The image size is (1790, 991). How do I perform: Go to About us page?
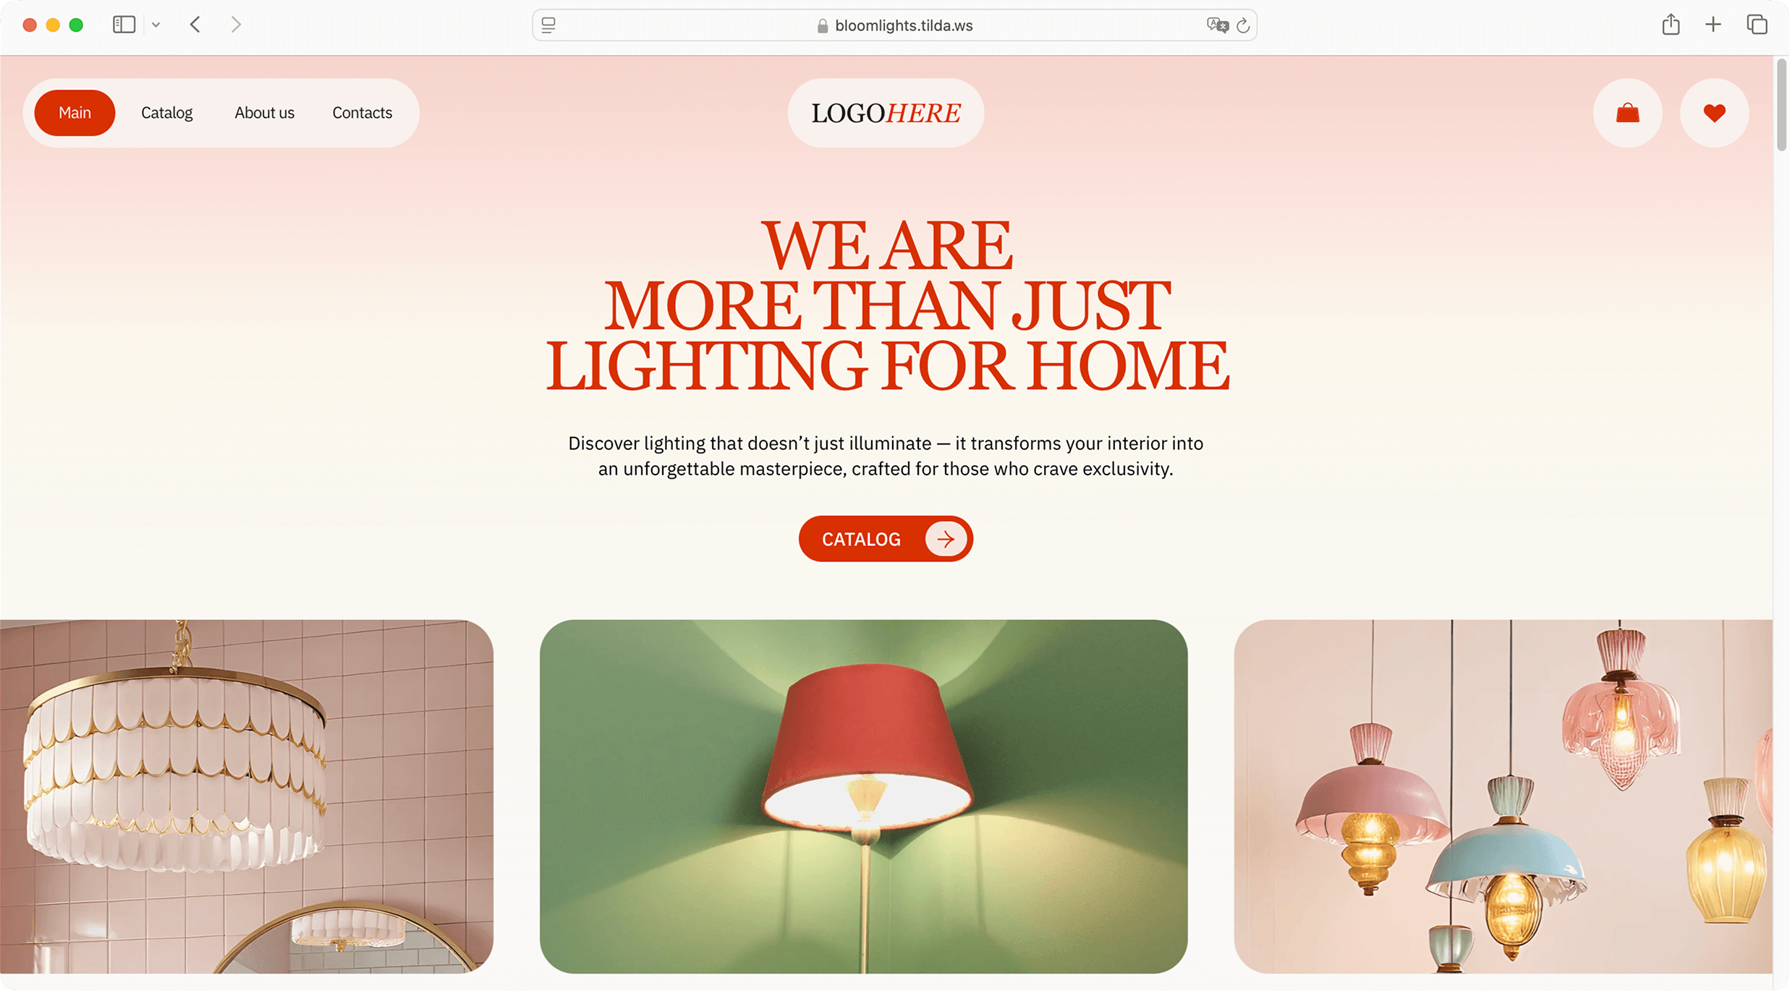click(264, 113)
